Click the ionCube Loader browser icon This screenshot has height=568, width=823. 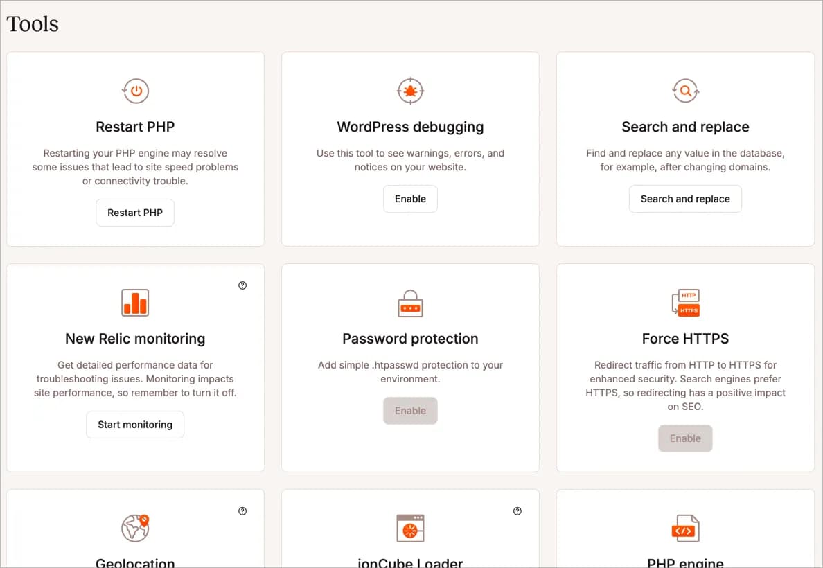[410, 529]
